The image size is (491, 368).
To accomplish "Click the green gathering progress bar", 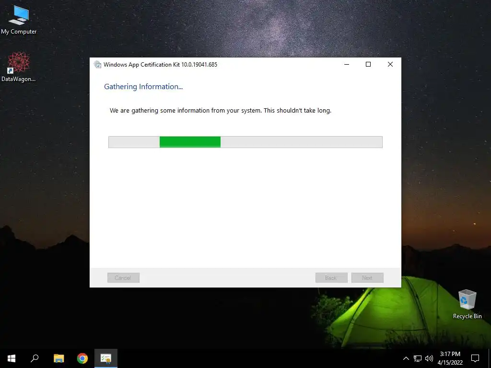I will click(245, 142).
